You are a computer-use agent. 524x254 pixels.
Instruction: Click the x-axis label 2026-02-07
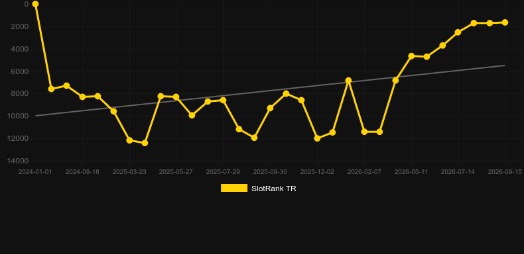[364, 172]
